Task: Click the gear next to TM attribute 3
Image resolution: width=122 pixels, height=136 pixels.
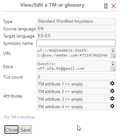Action: pos(112,99)
